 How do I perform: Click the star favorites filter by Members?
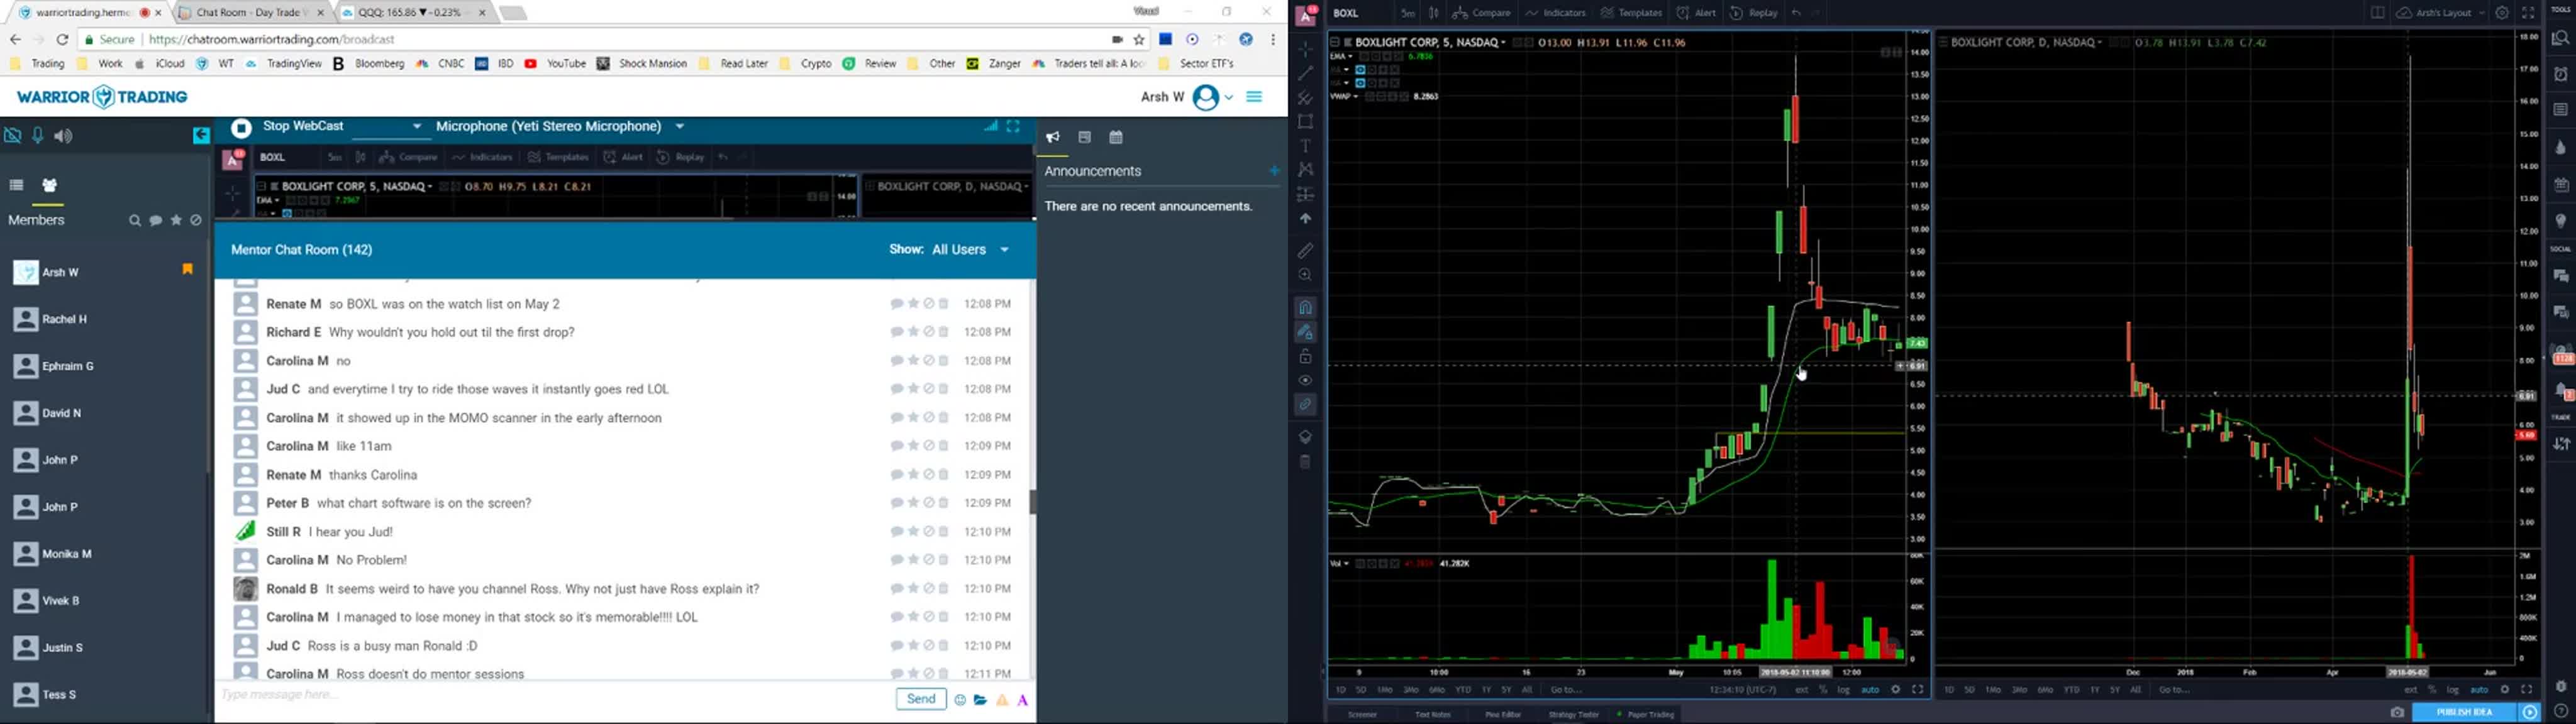click(176, 220)
